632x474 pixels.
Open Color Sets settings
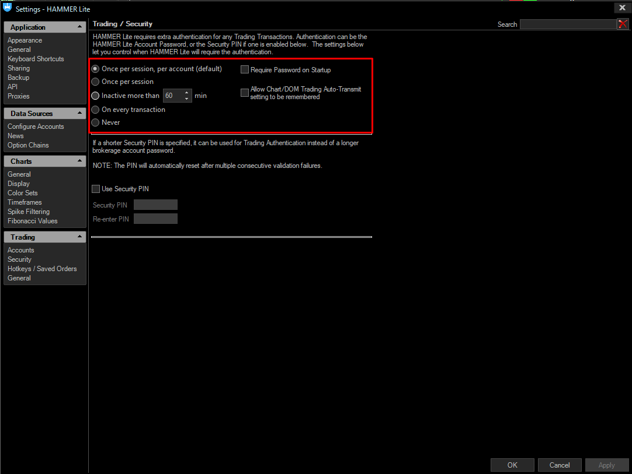pos(23,193)
